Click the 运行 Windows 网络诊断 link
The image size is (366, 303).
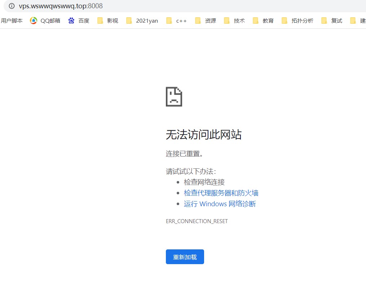point(220,204)
